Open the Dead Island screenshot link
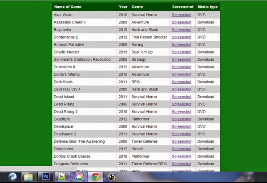 [x=182, y=97]
